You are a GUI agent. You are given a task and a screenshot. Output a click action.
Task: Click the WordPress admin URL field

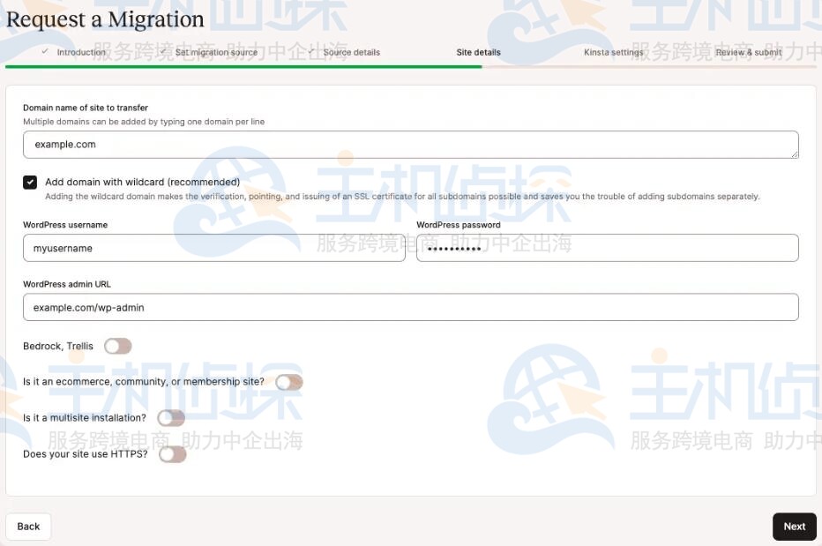(x=410, y=307)
